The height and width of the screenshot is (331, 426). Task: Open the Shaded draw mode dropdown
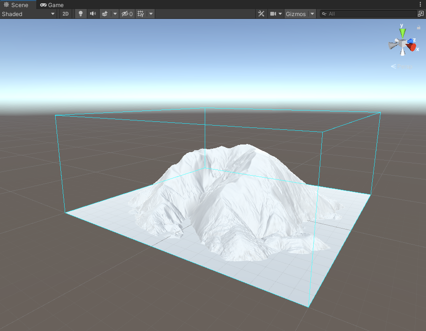[x=28, y=14]
